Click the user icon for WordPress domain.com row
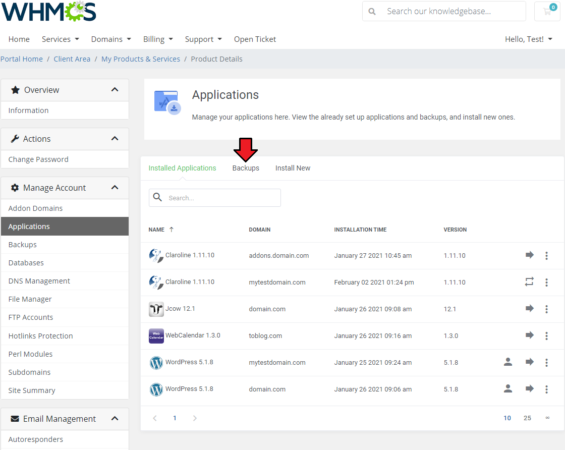 point(508,388)
